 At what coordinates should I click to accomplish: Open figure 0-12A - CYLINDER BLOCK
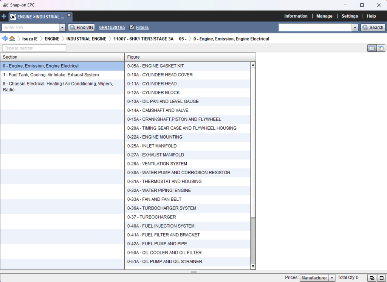pyautogui.click(x=187, y=93)
